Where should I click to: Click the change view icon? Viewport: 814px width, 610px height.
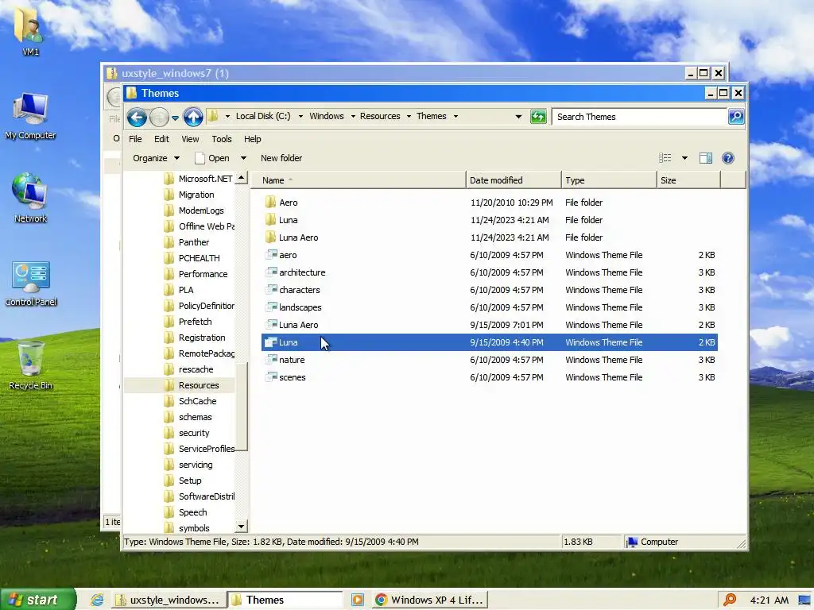click(x=665, y=158)
